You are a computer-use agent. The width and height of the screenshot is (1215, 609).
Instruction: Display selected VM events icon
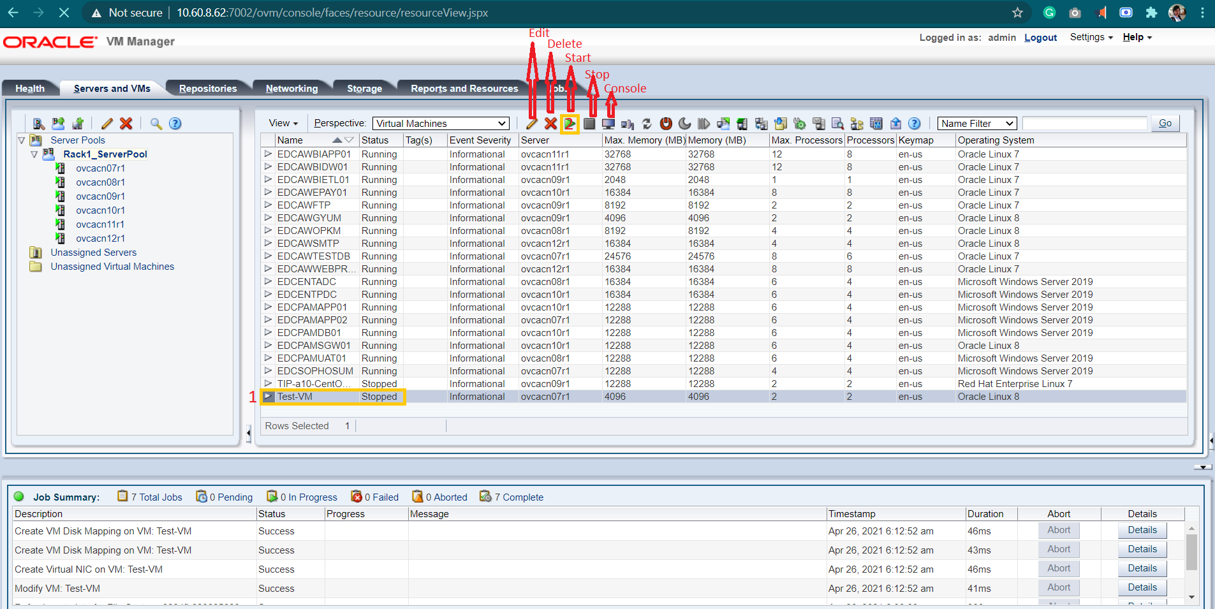(x=876, y=124)
